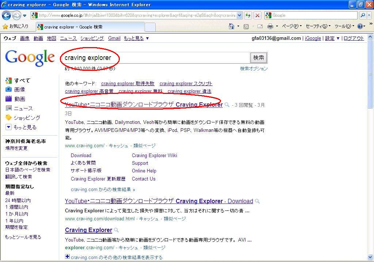This screenshot has width=374, height=262.
Task: Click the Refresh icon next to address bar
Action: [248, 15]
